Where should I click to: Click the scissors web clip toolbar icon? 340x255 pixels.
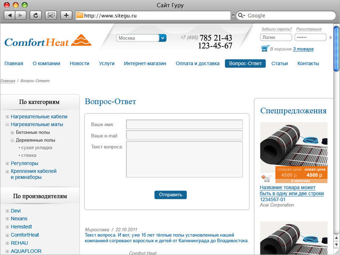[51, 15]
